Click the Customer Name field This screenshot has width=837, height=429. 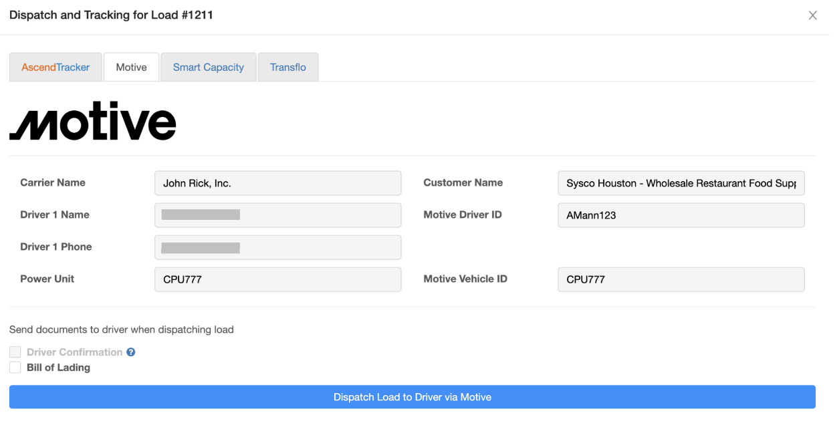(x=681, y=183)
